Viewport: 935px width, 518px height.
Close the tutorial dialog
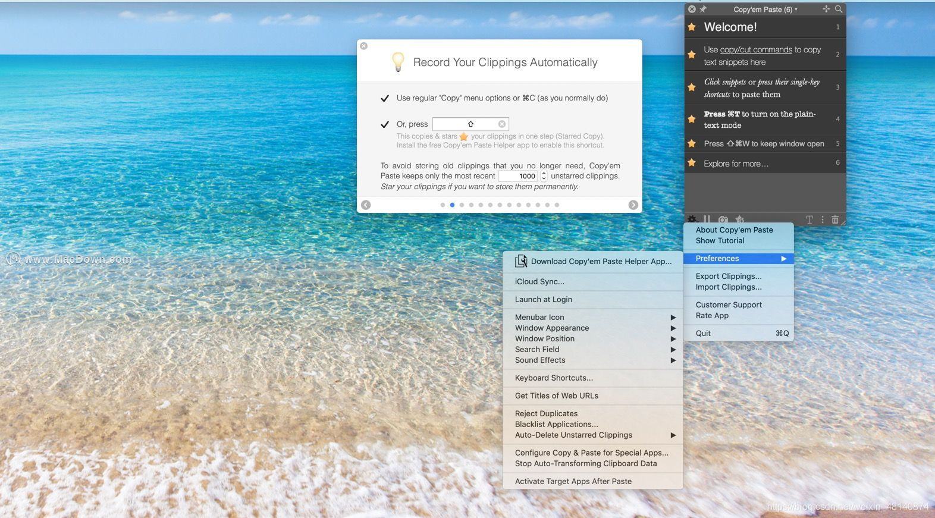coord(364,46)
